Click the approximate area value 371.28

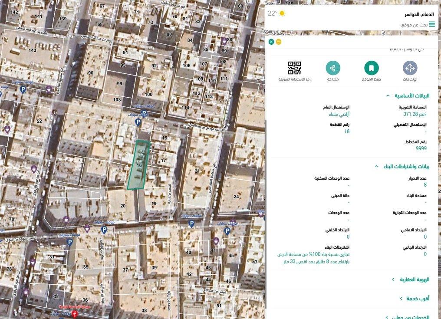[x=413, y=114]
